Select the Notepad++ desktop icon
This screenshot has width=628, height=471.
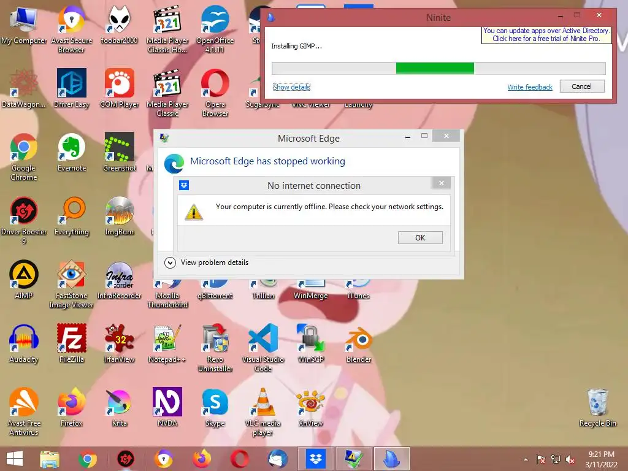[x=167, y=343]
